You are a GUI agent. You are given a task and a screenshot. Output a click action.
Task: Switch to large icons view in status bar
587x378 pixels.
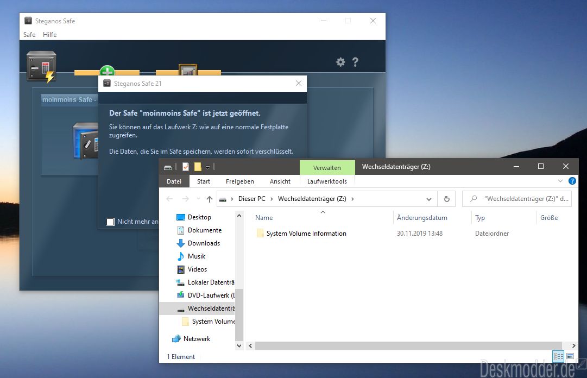pyautogui.click(x=570, y=356)
